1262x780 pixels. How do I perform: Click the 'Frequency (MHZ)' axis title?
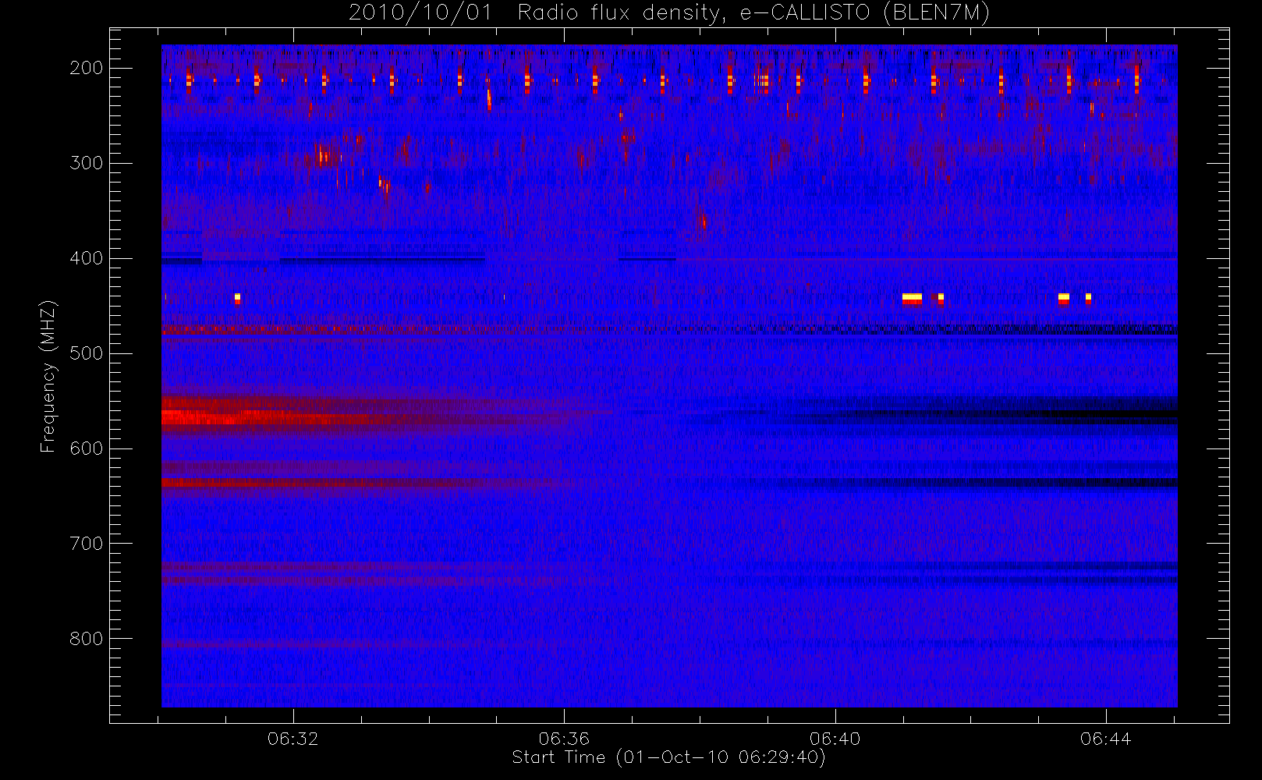coord(48,376)
